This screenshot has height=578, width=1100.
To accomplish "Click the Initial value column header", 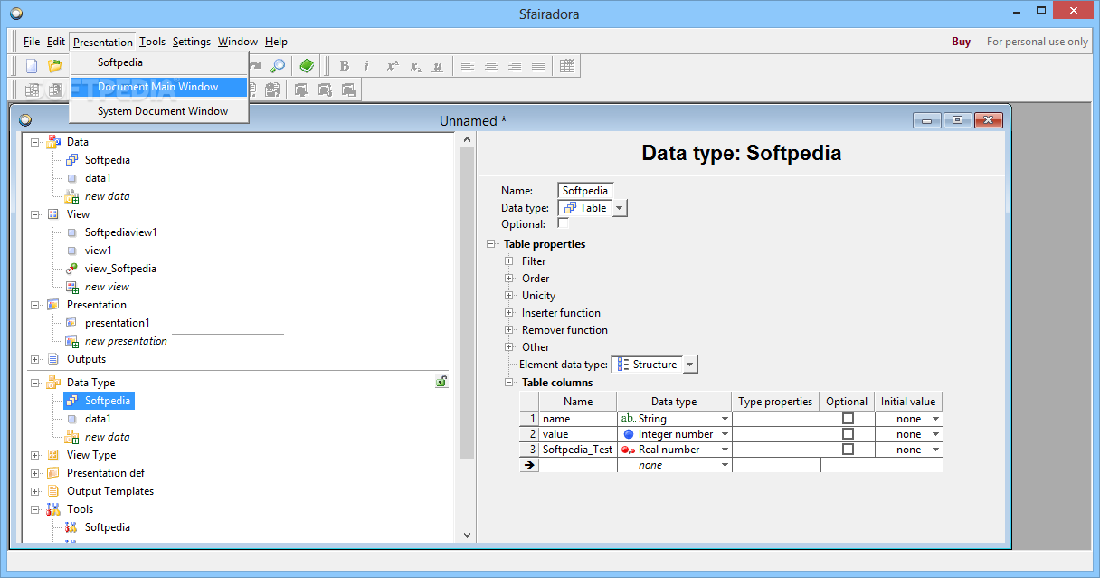I will (x=909, y=402).
